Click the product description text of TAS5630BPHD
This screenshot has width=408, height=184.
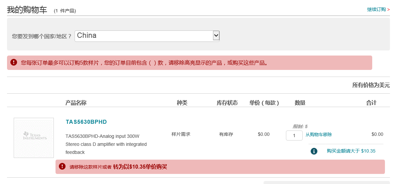106,144
